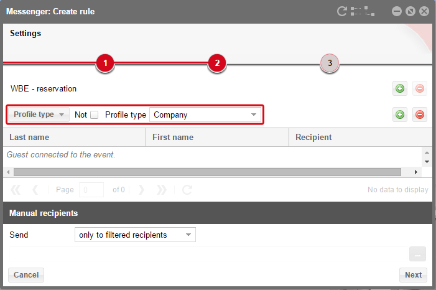Open the Profile type filter selector button
436x290 pixels.
(x=39, y=115)
